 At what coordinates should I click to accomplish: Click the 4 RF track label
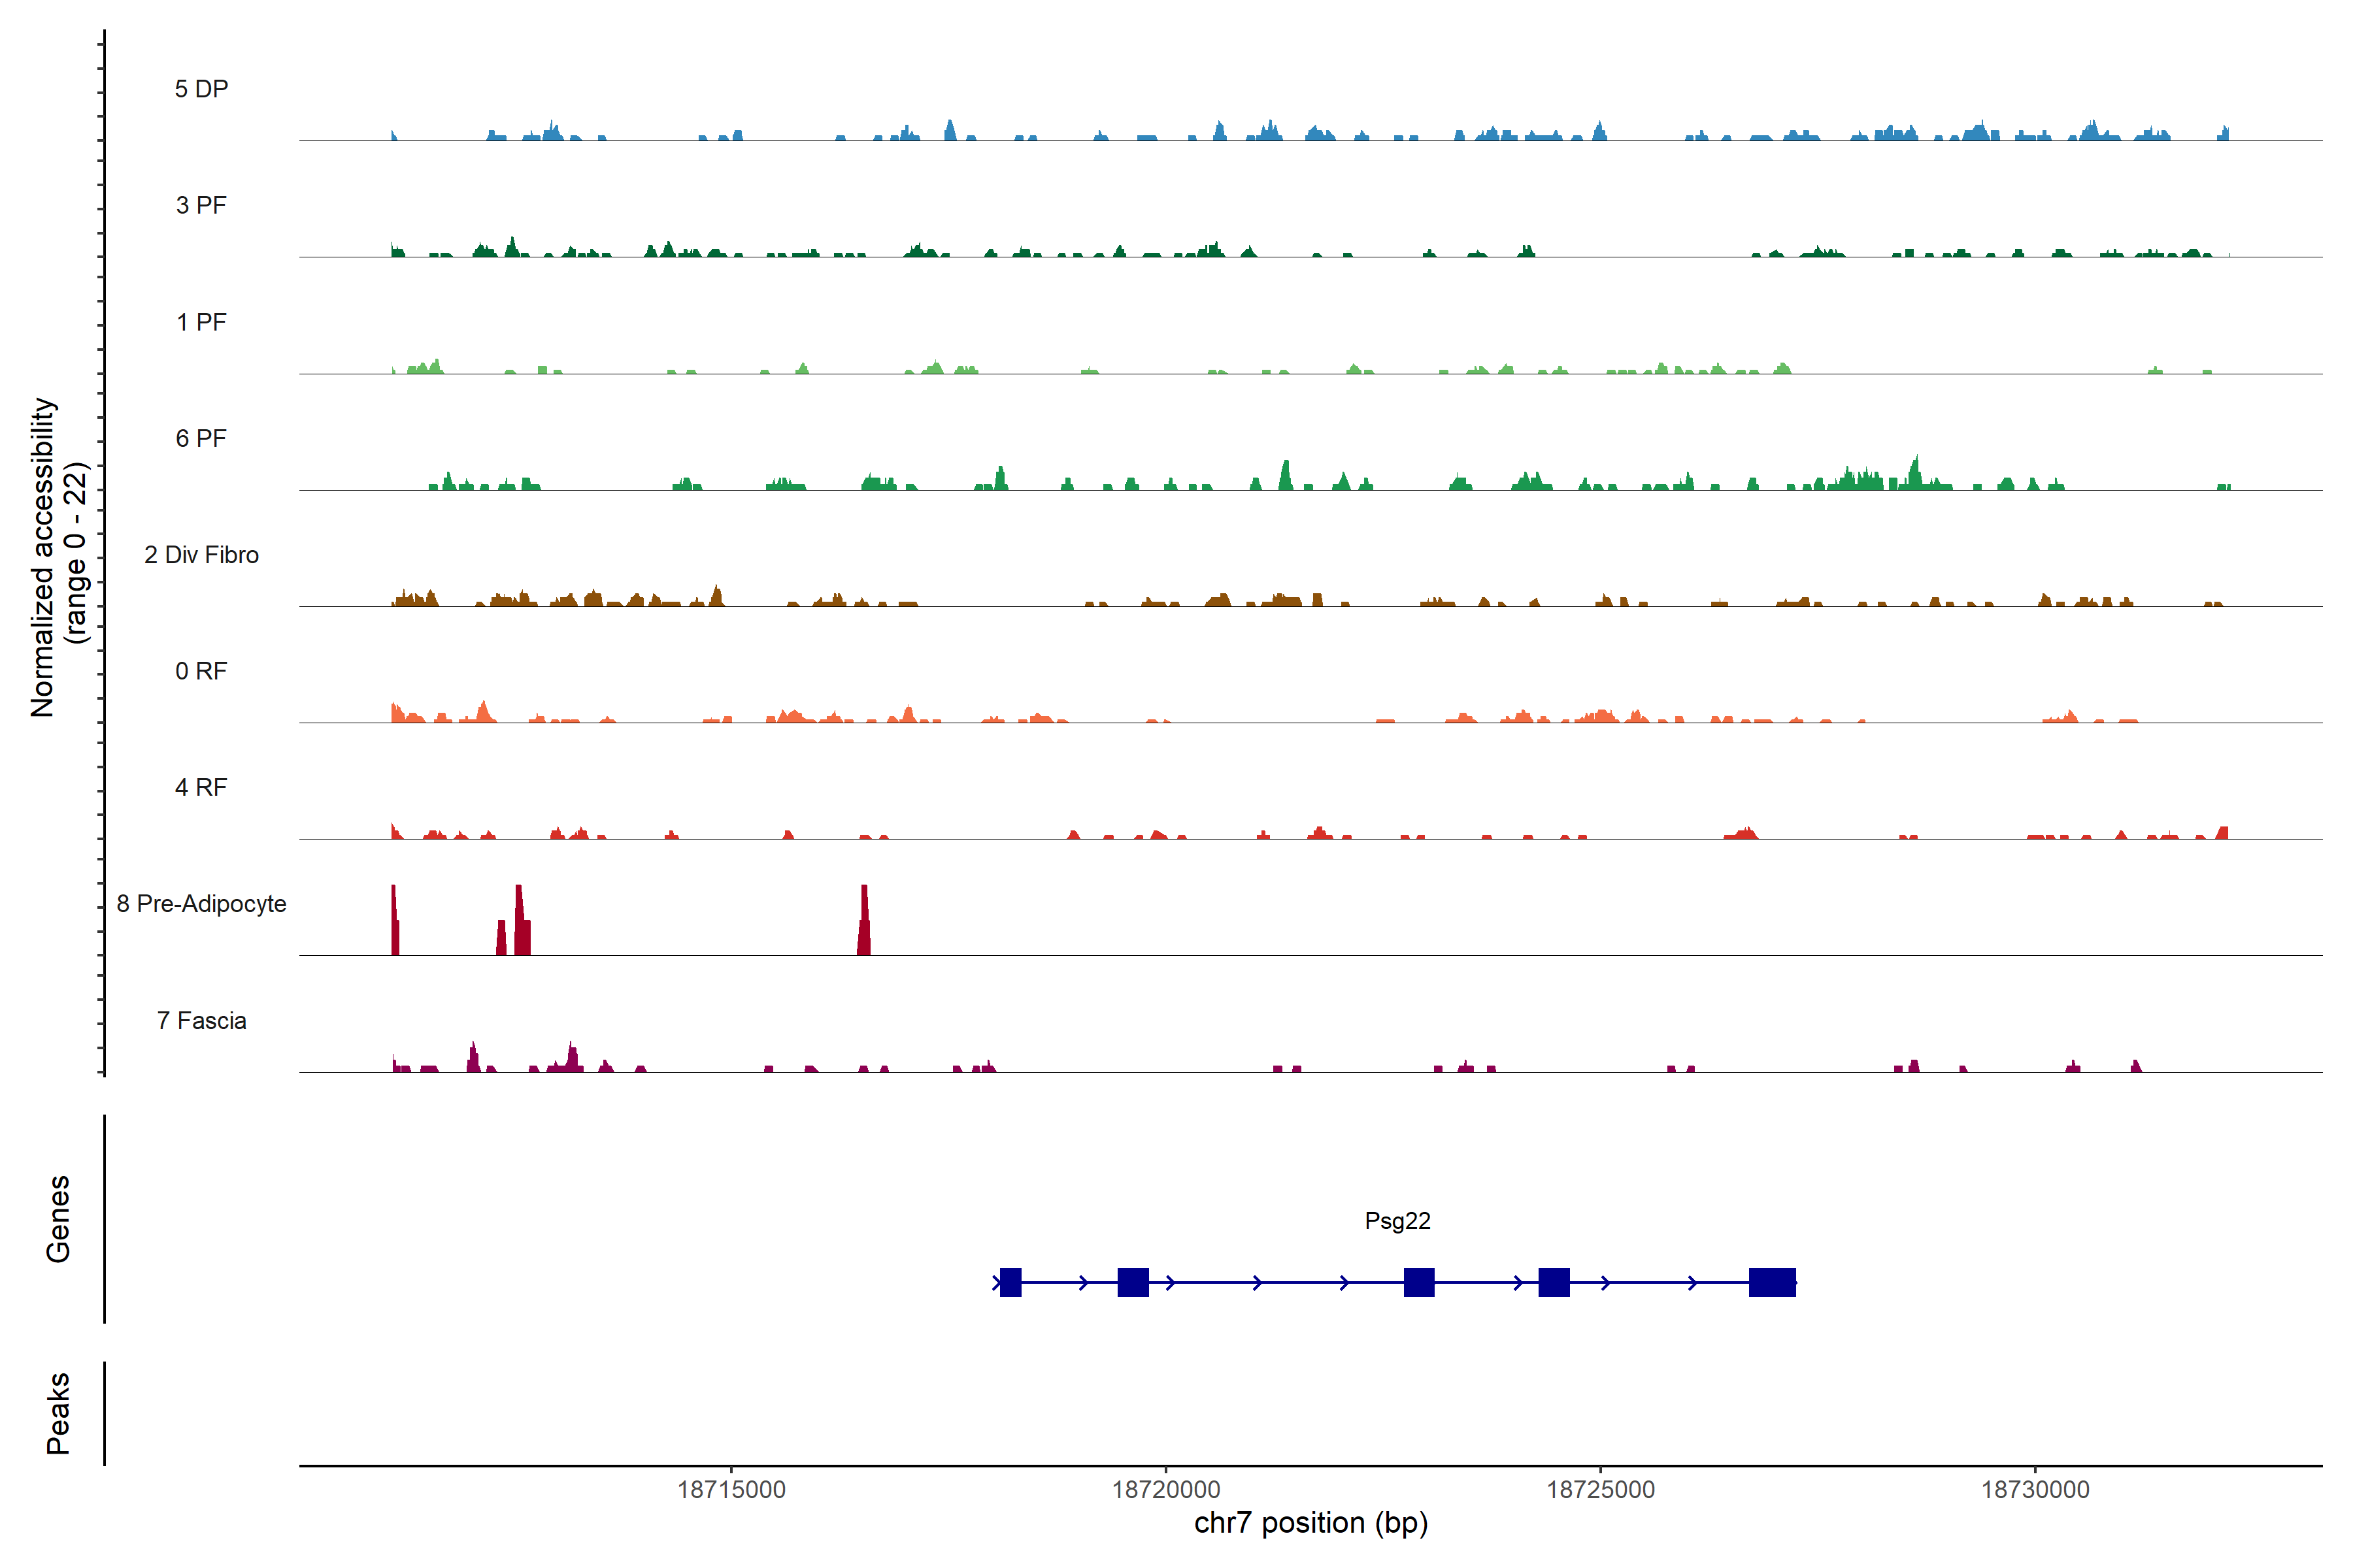[x=201, y=787]
